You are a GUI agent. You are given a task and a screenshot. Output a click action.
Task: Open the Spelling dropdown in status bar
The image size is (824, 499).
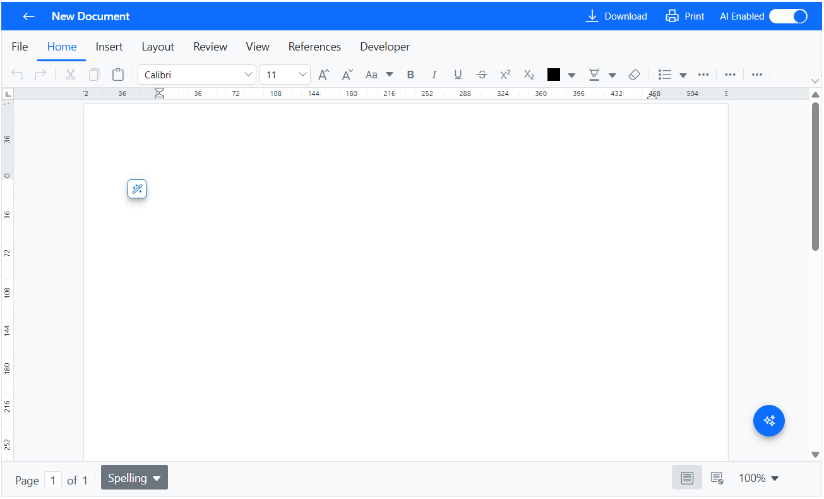(134, 478)
